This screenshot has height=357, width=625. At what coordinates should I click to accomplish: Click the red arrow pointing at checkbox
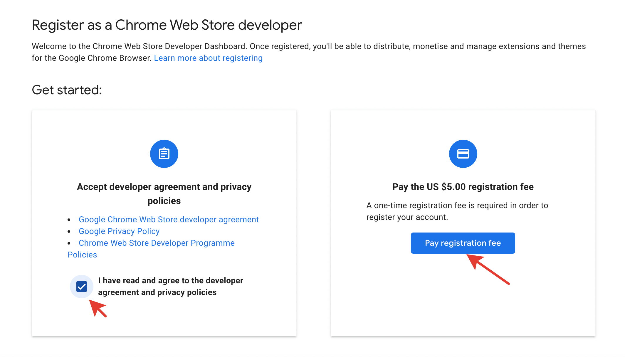98,308
